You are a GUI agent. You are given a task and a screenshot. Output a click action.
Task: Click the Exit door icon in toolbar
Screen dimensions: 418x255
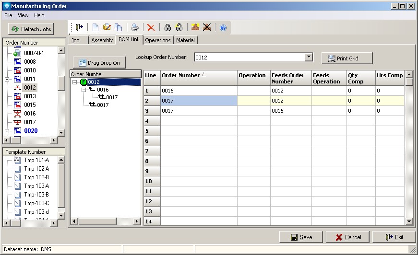[x=79, y=27]
